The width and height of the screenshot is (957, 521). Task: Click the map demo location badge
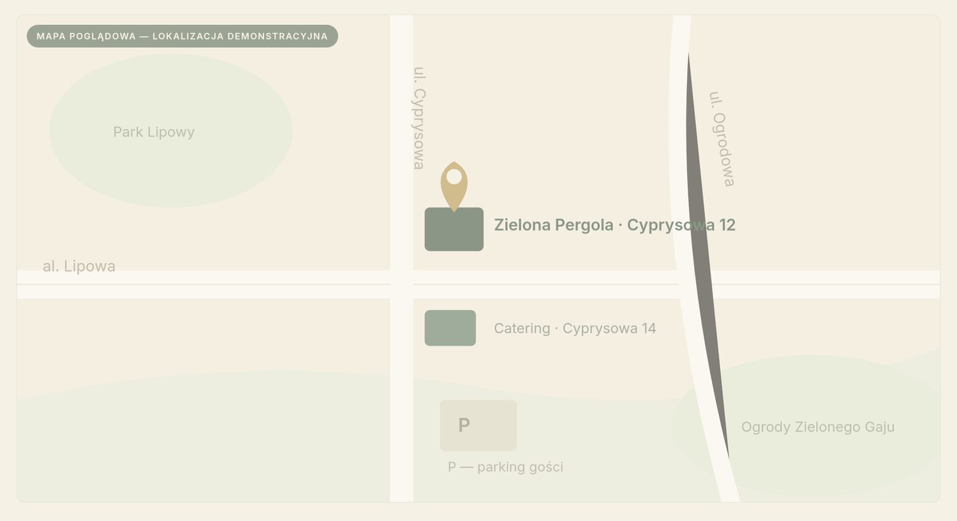[182, 36]
